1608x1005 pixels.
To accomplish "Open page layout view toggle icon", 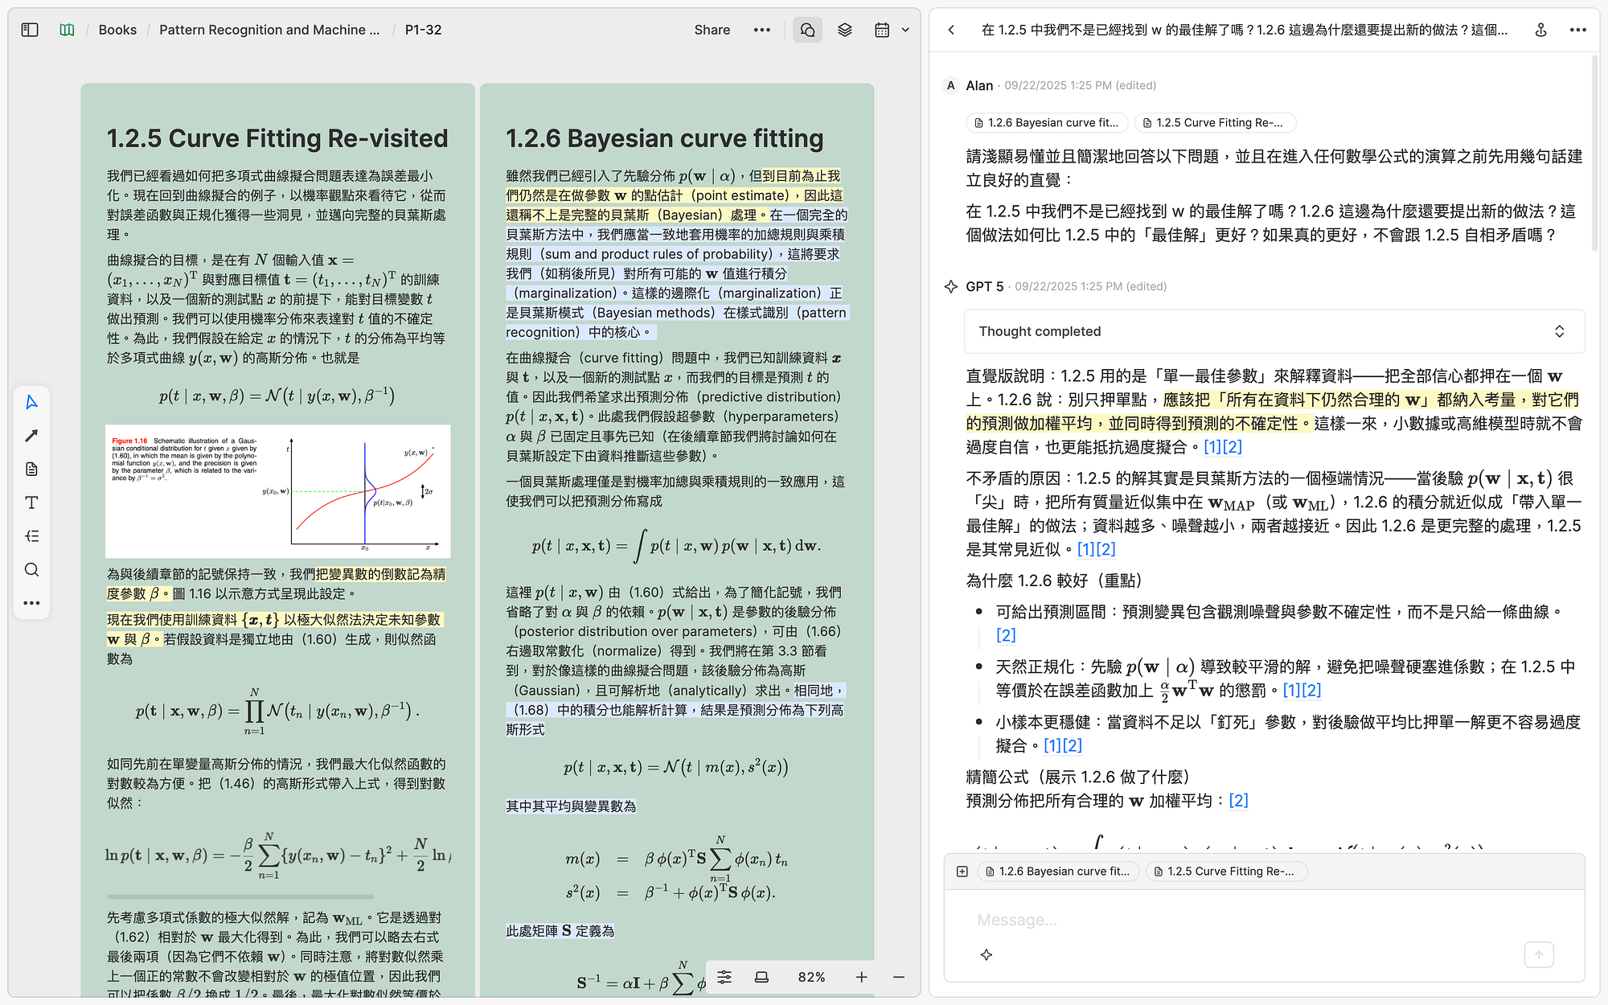I will tap(761, 977).
